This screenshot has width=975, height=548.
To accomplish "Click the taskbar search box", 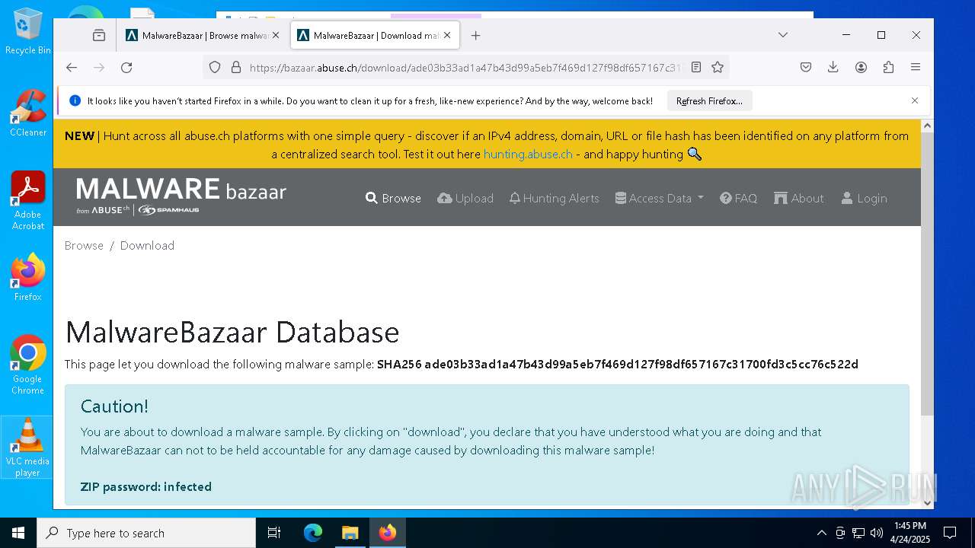I will [x=146, y=533].
